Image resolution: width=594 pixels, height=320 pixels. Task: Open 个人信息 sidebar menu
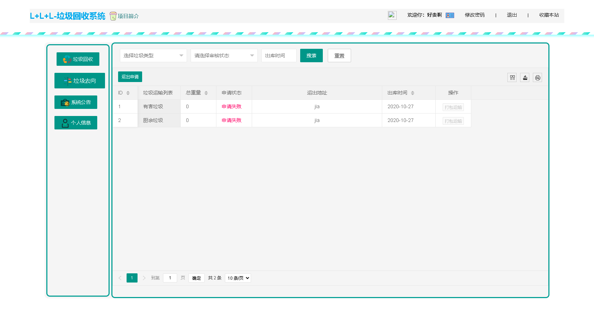coord(76,123)
